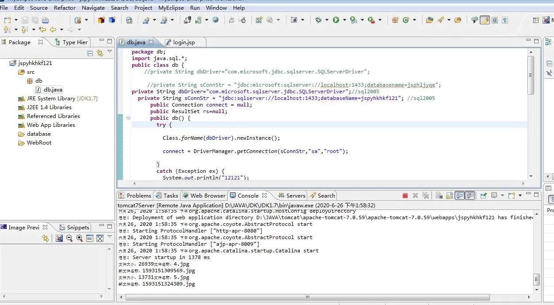554x305 pixels.
Task: Click the Clear Console icon
Action: 439,195
